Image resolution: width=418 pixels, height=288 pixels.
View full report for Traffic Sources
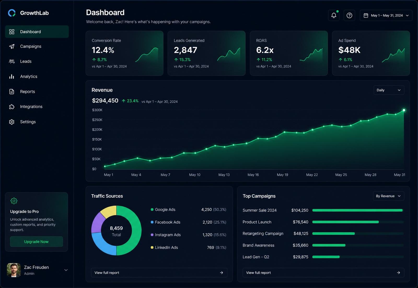point(159,273)
